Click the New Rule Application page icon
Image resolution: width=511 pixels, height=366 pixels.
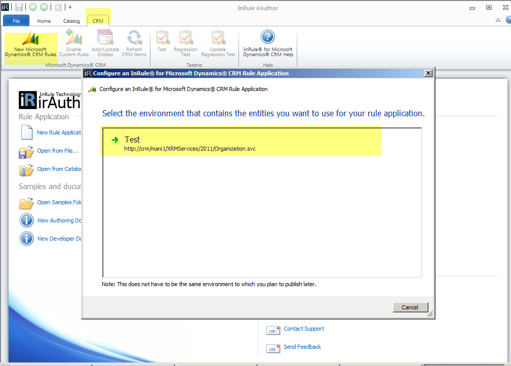point(26,132)
